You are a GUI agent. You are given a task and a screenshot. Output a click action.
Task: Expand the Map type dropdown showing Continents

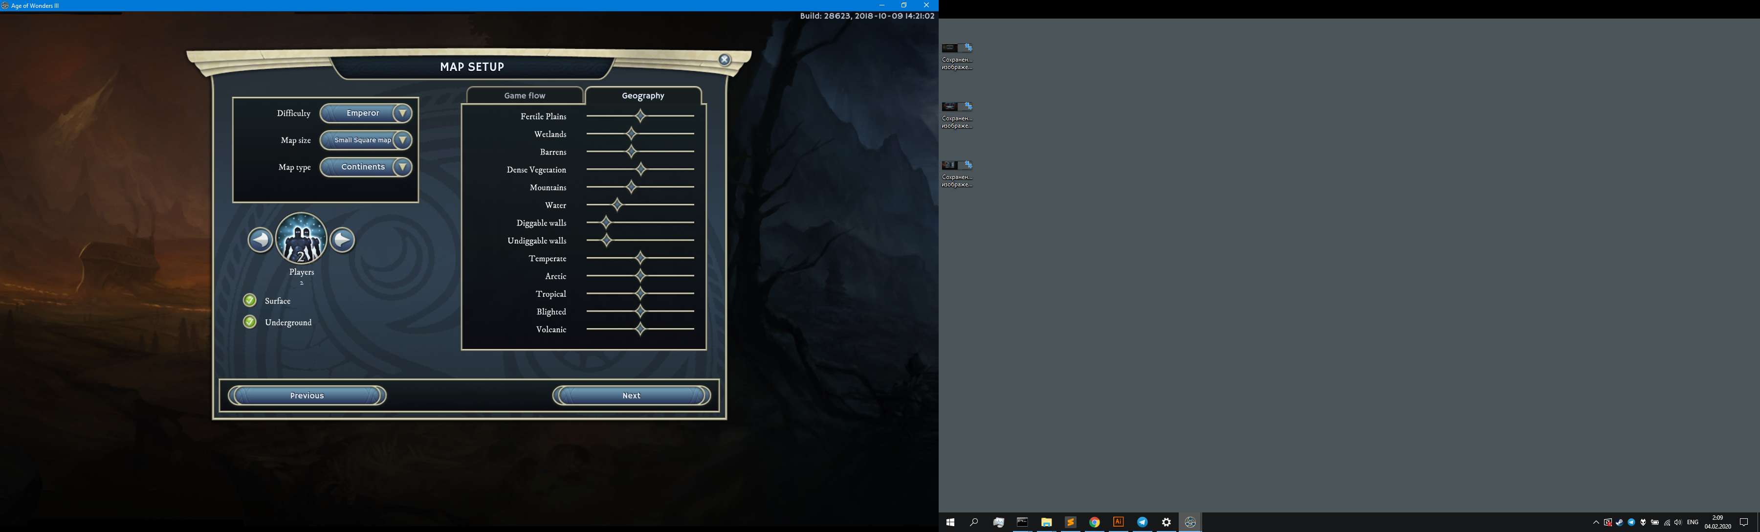402,167
